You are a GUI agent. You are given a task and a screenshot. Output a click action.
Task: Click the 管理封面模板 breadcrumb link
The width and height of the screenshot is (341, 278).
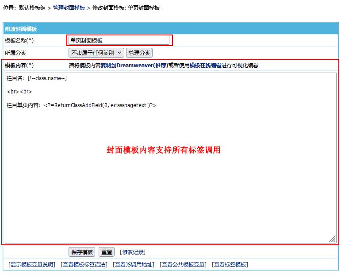[69, 8]
